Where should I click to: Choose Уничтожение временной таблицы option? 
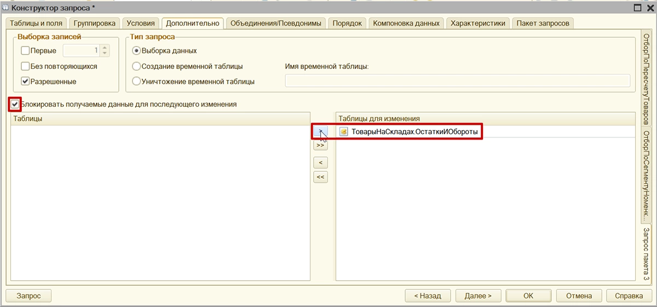pos(137,82)
